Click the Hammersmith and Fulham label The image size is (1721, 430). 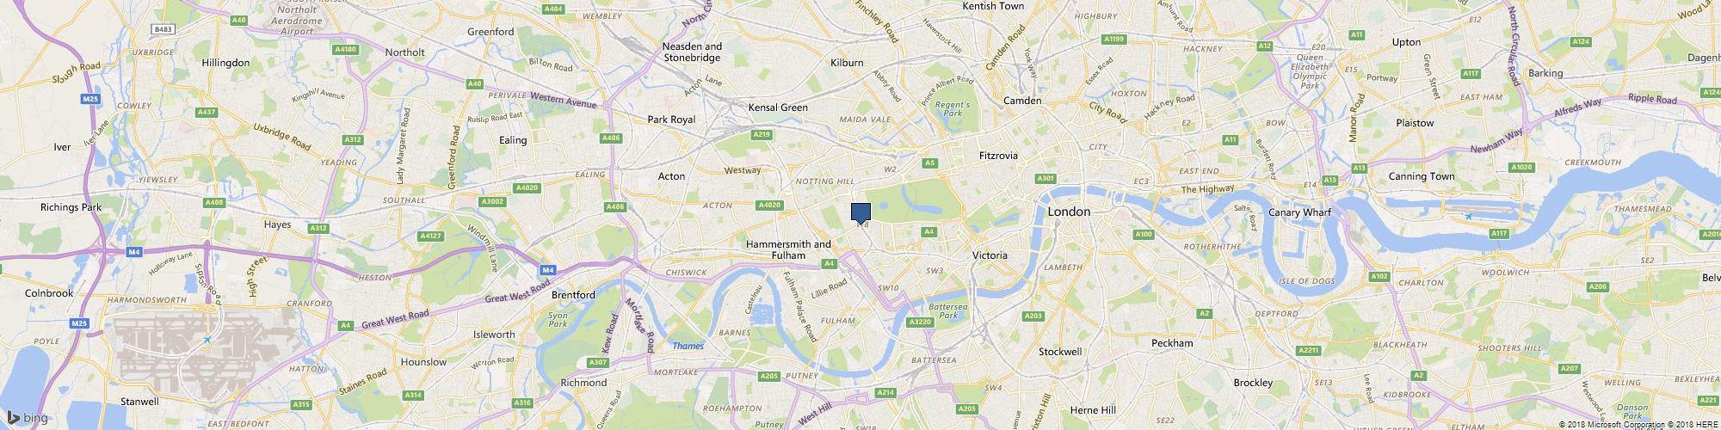pyautogui.click(x=788, y=249)
